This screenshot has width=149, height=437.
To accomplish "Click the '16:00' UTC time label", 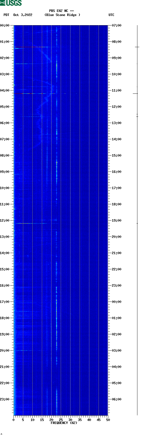I will click(x=117, y=172).
